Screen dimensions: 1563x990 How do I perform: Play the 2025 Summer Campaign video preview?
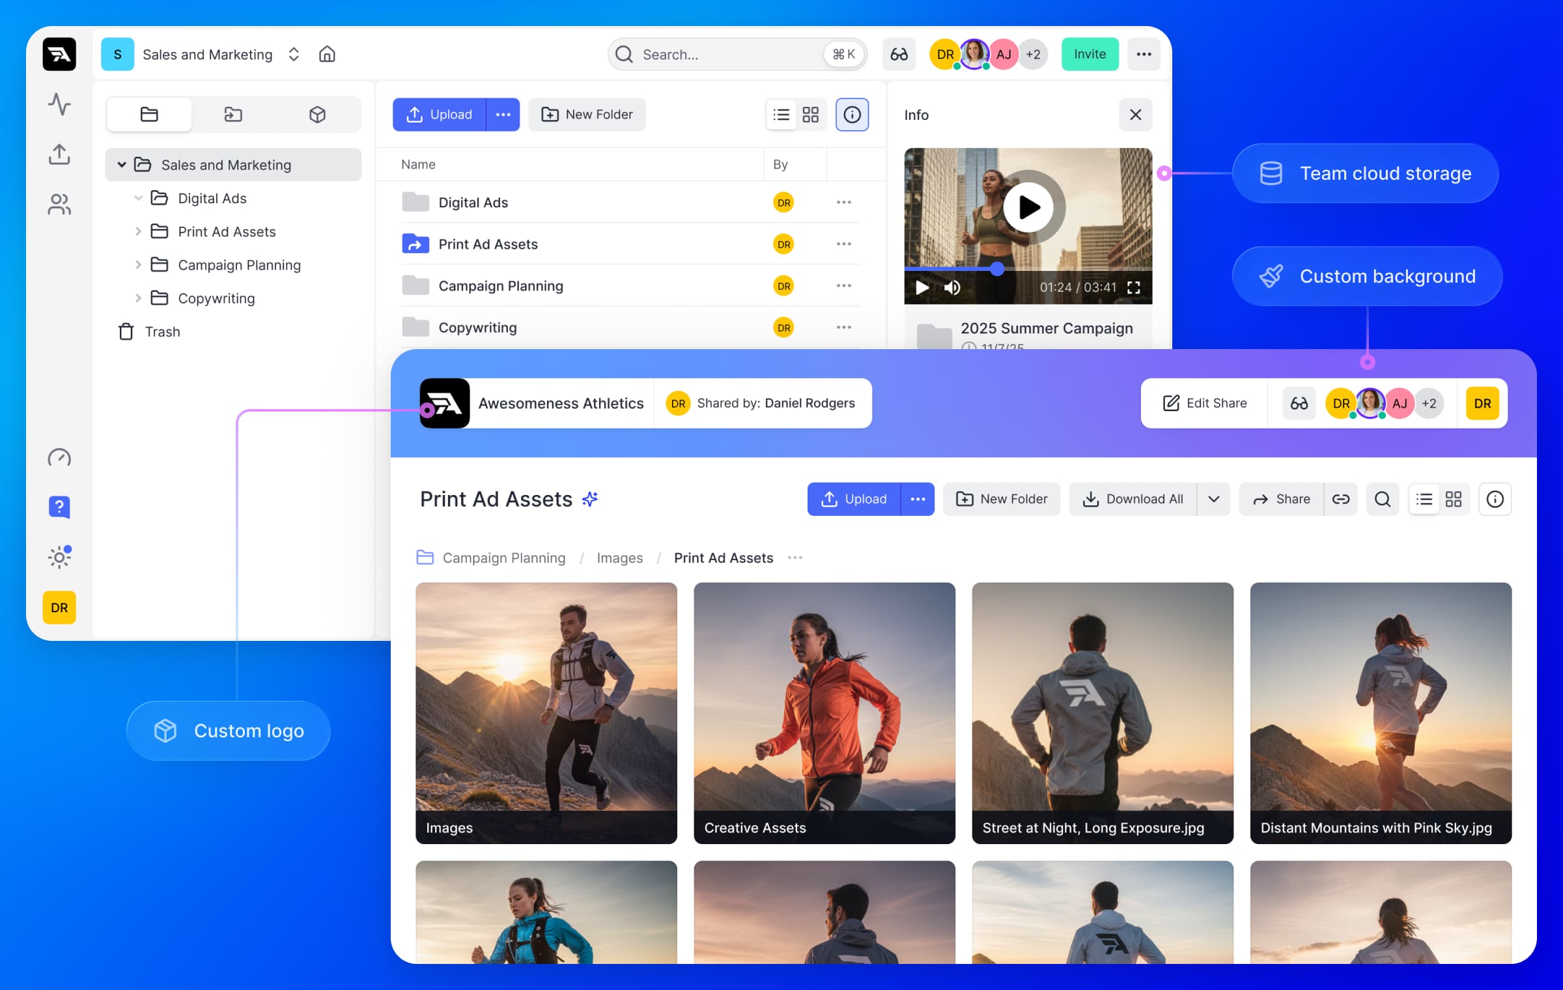pyautogui.click(x=1028, y=207)
